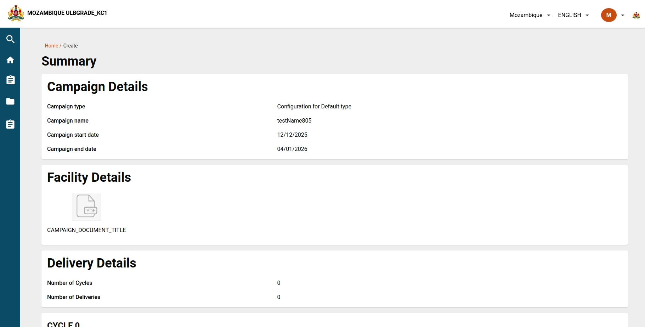Select the testName805 campaign name value

click(294, 121)
